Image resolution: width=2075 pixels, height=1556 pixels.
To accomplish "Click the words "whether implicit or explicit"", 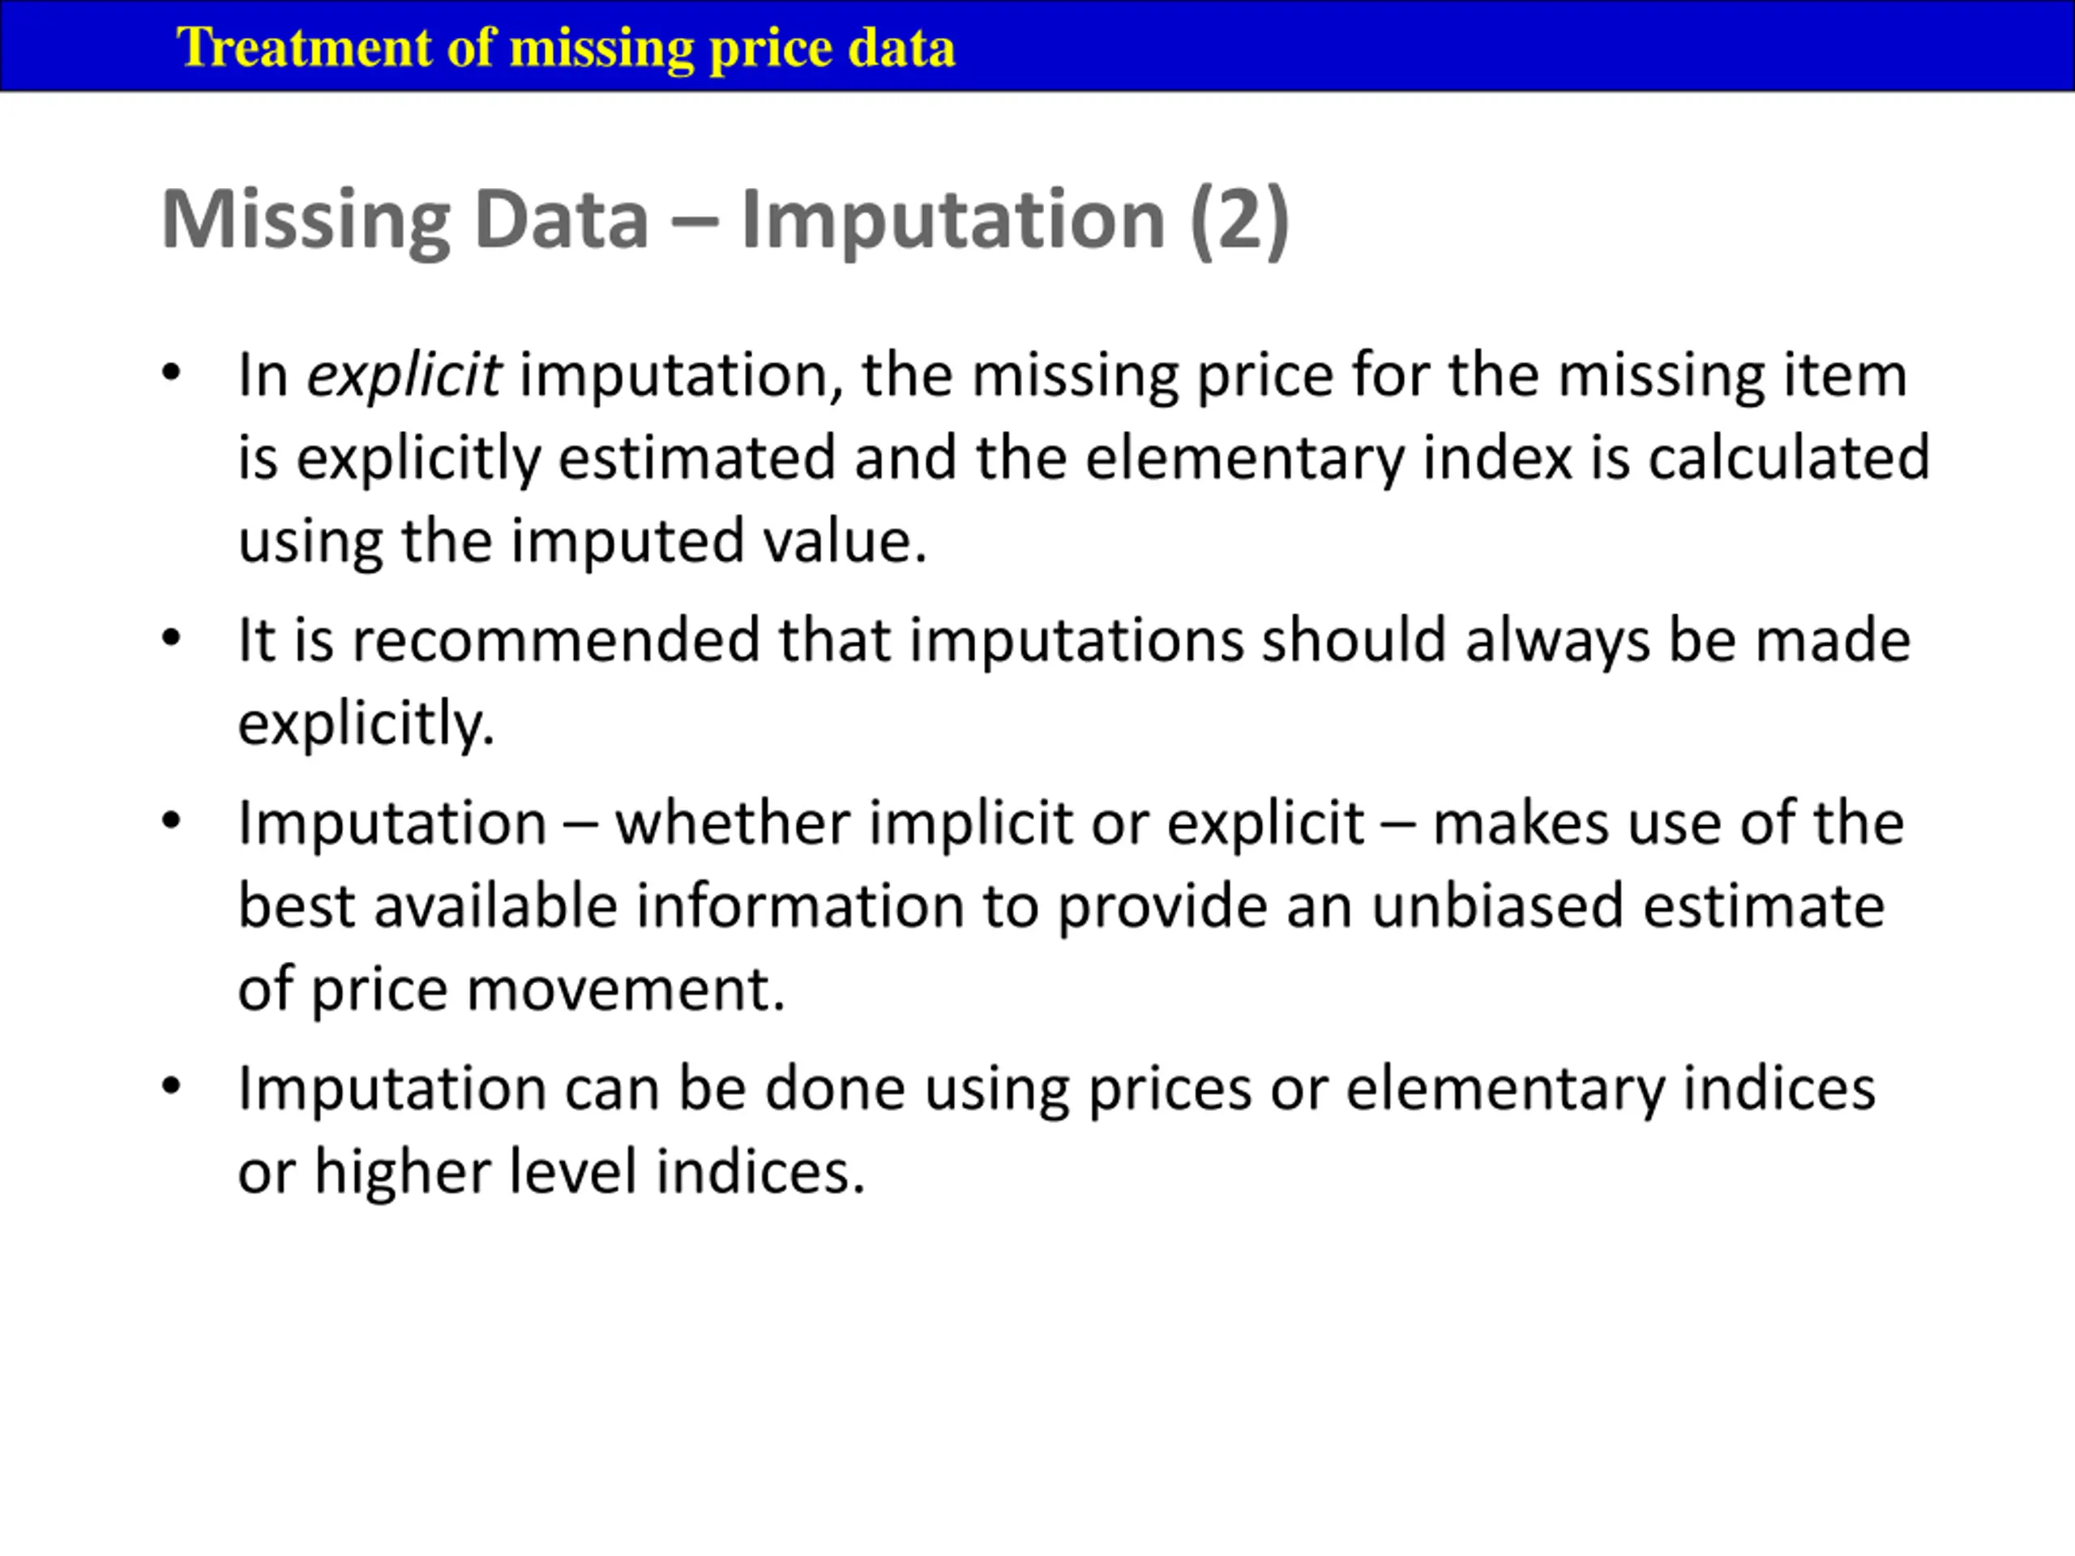I will [x=990, y=823].
